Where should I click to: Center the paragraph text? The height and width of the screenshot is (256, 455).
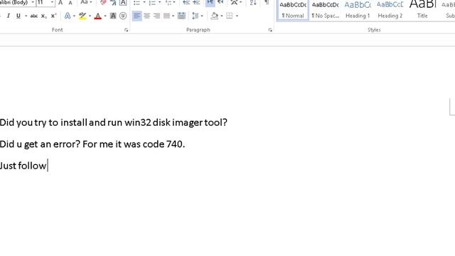147,16
